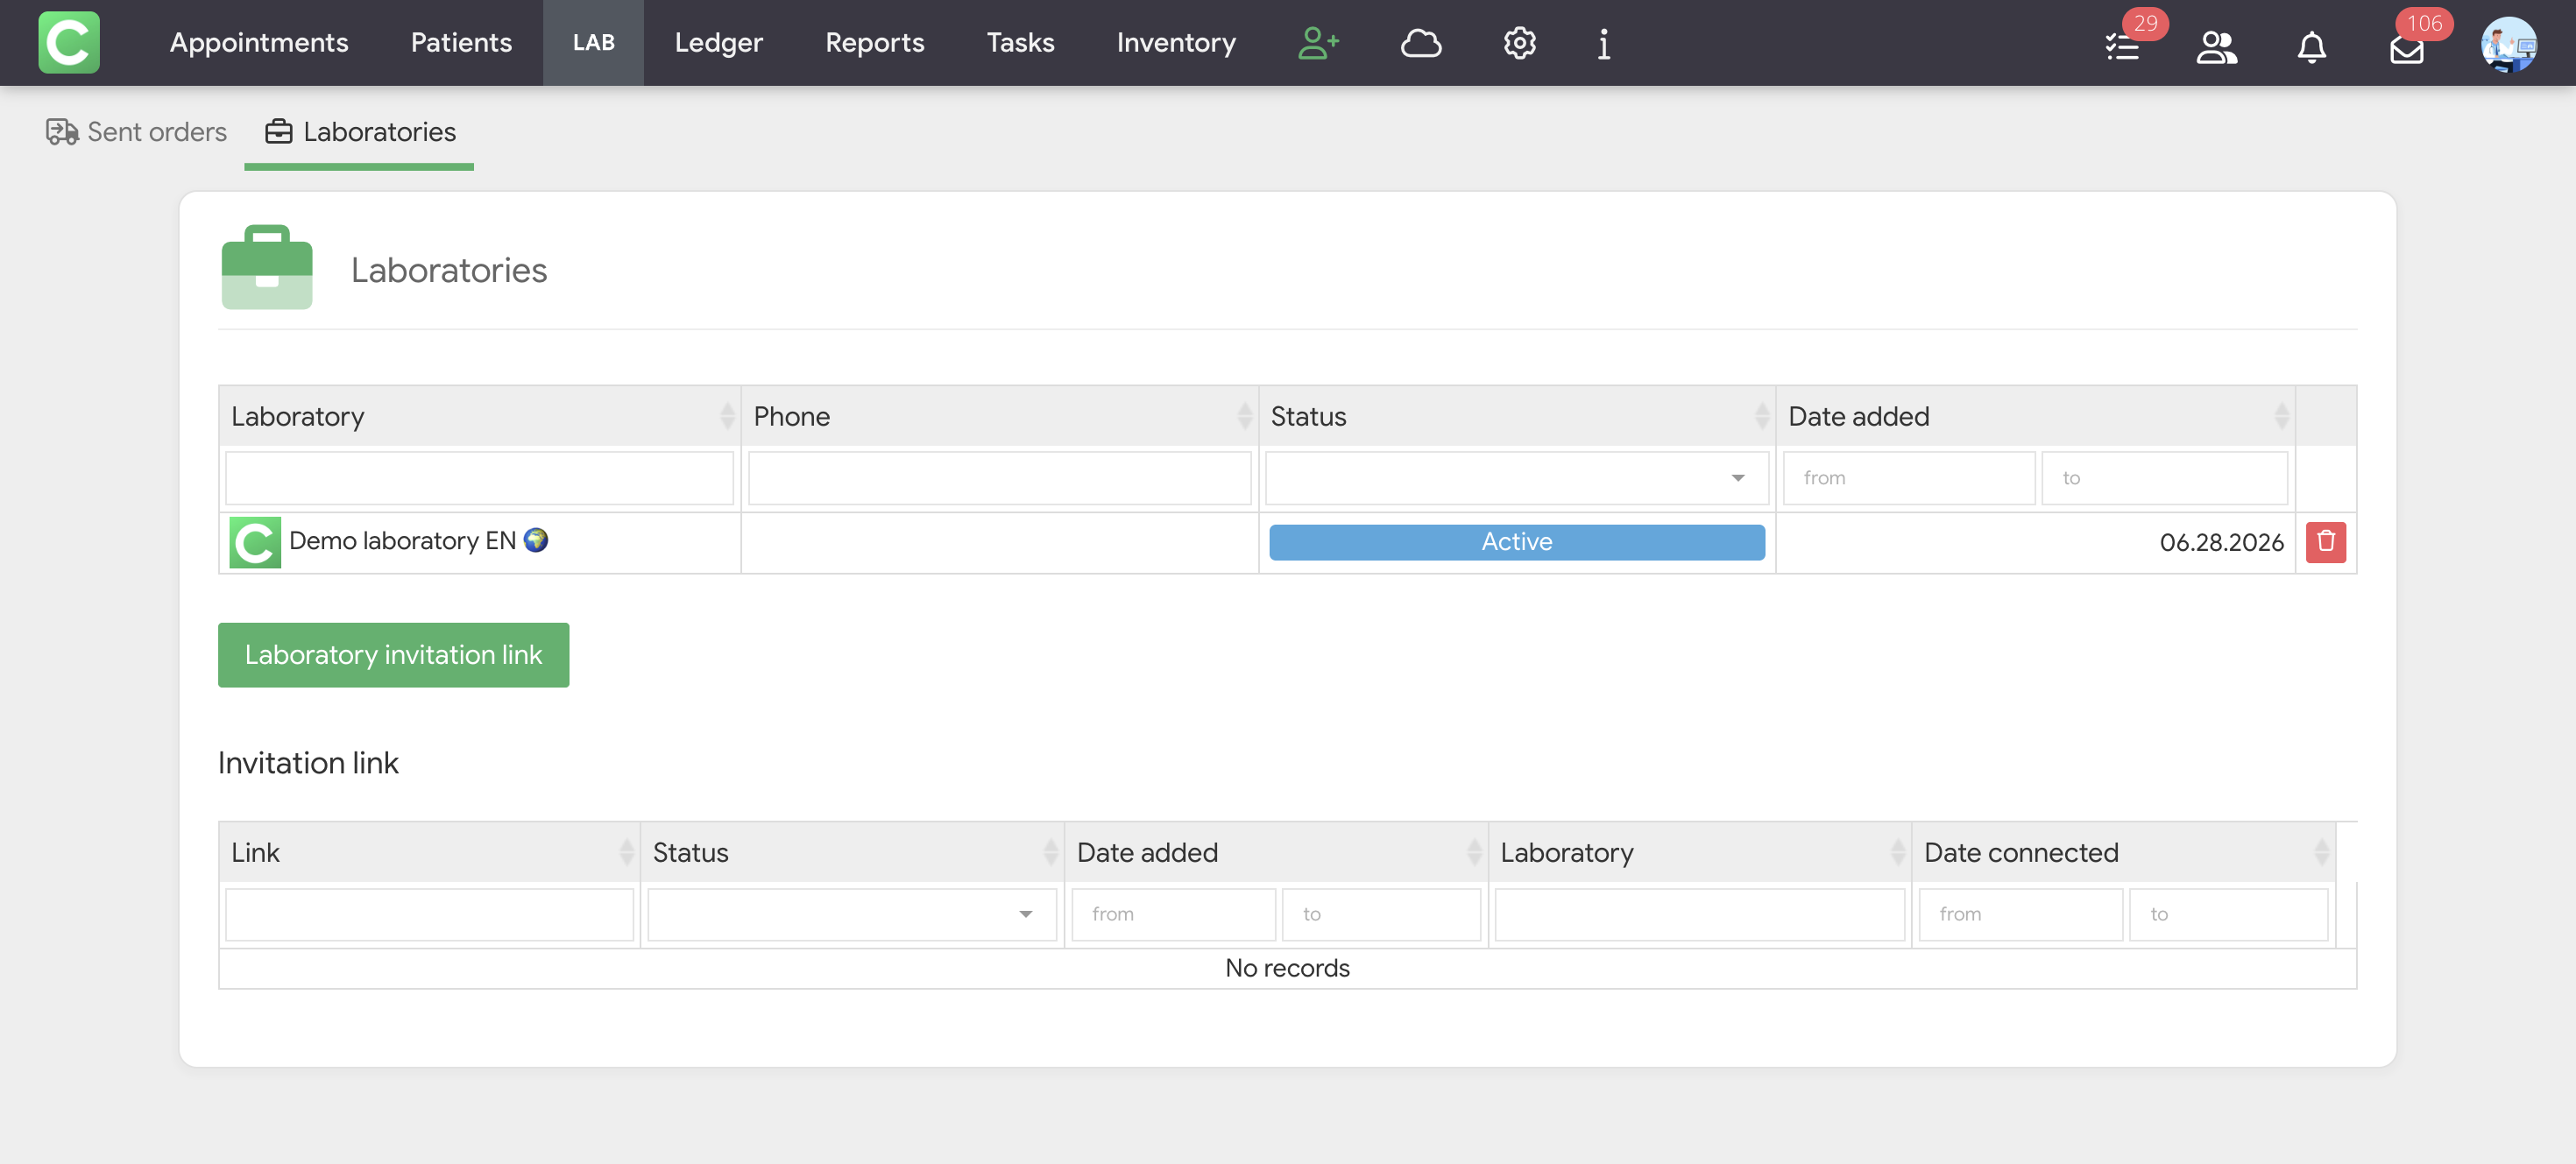
Task: Open the user profile avatar
Action: coord(2508,44)
